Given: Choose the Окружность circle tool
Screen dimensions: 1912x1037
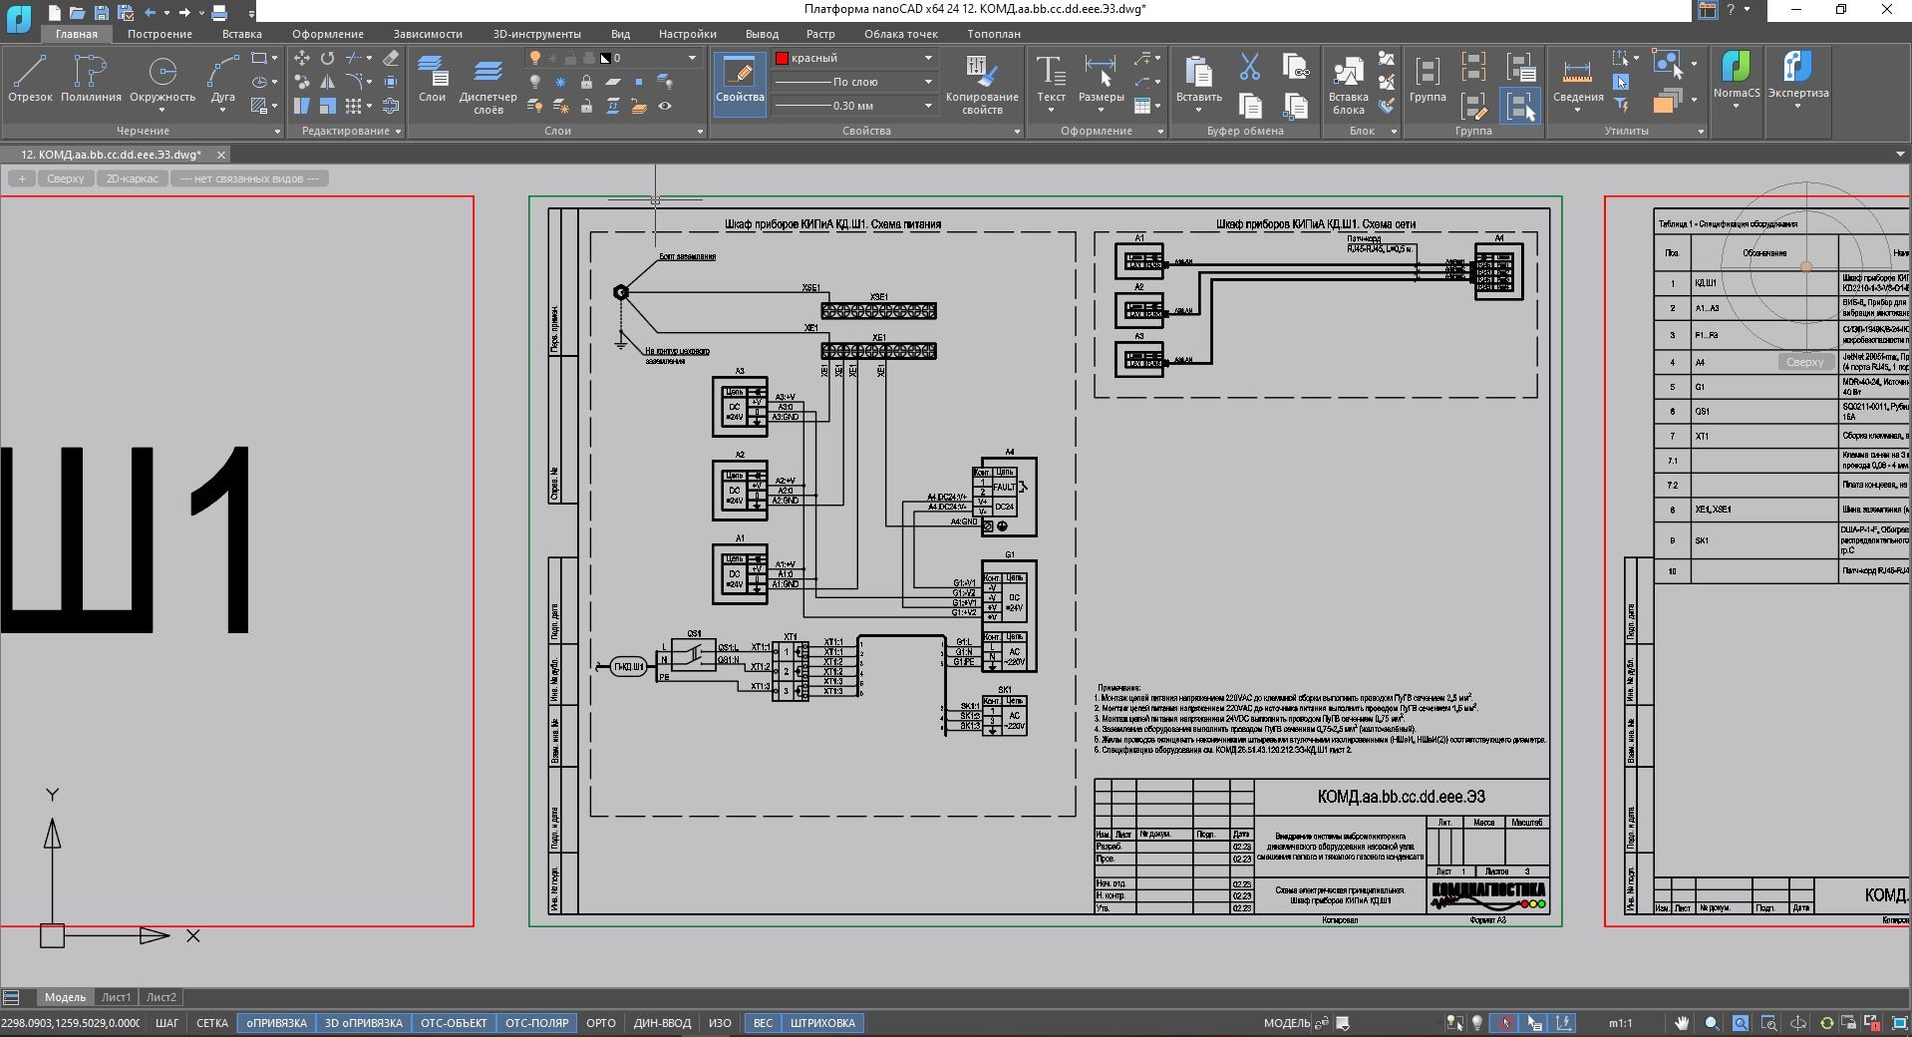Looking at the screenshot, I should (162, 78).
